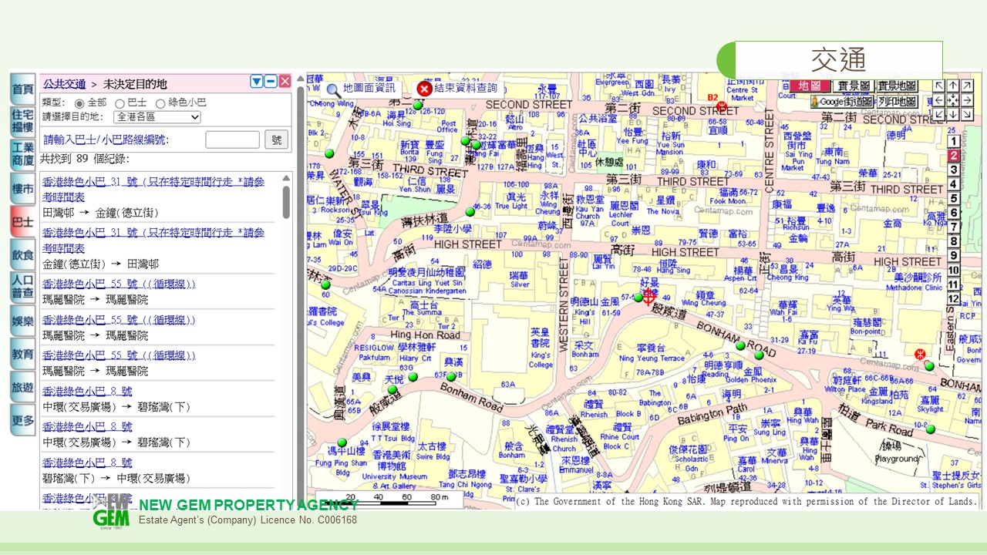The height and width of the screenshot is (555, 987).
Task: Set map zoom to level 4
Action: pyautogui.click(x=953, y=184)
